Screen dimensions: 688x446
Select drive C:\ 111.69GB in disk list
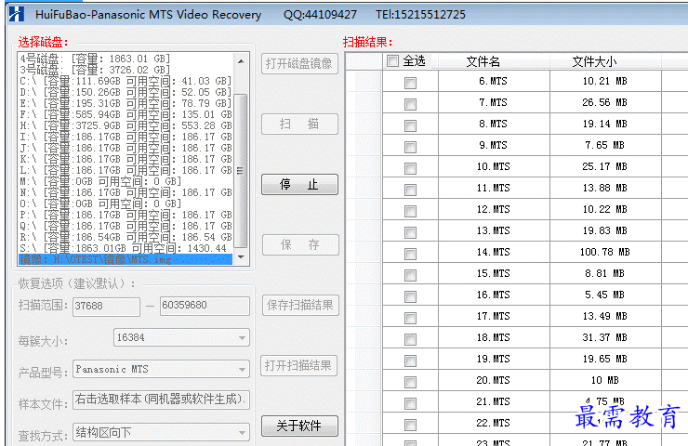coord(126,81)
